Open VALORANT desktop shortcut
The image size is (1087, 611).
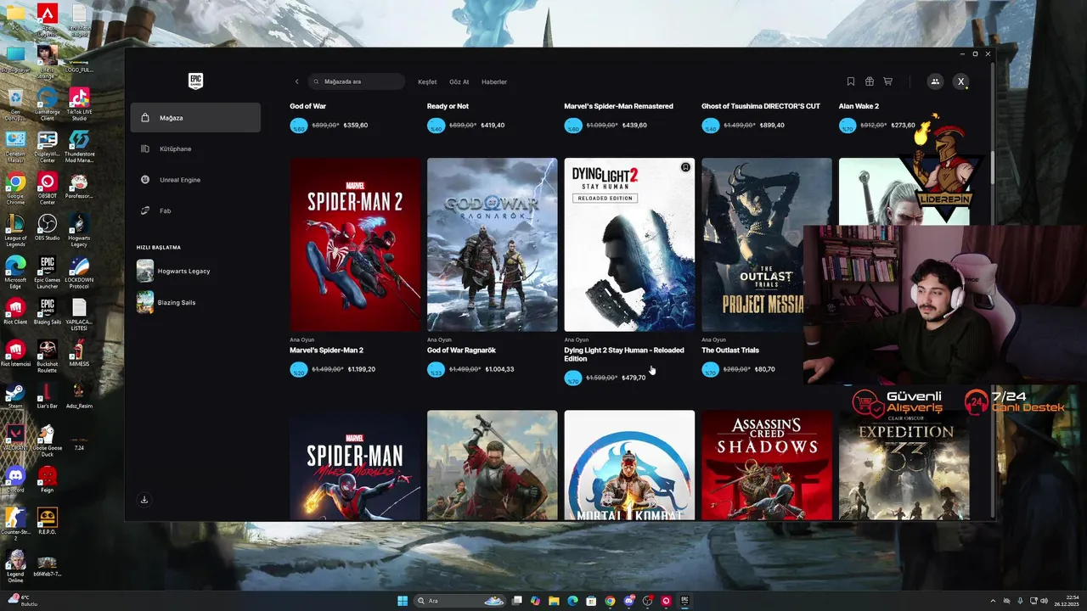15,438
